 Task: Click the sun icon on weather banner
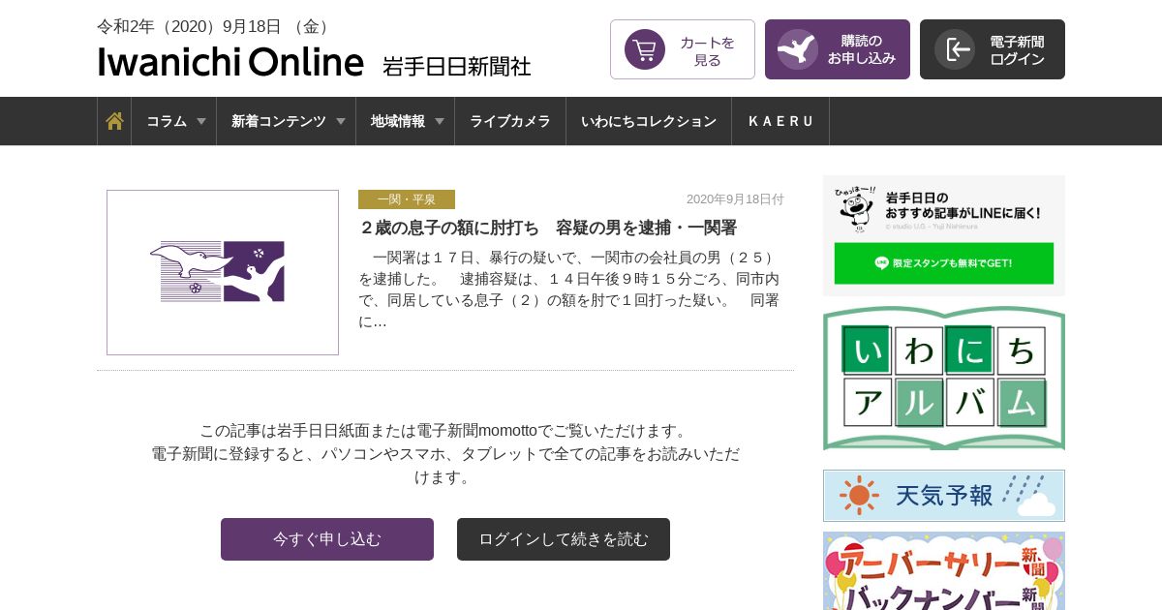pyautogui.click(x=858, y=496)
